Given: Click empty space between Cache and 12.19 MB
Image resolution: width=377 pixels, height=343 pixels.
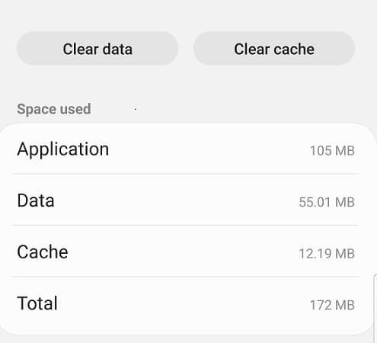Looking at the screenshot, I should [184, 252].
